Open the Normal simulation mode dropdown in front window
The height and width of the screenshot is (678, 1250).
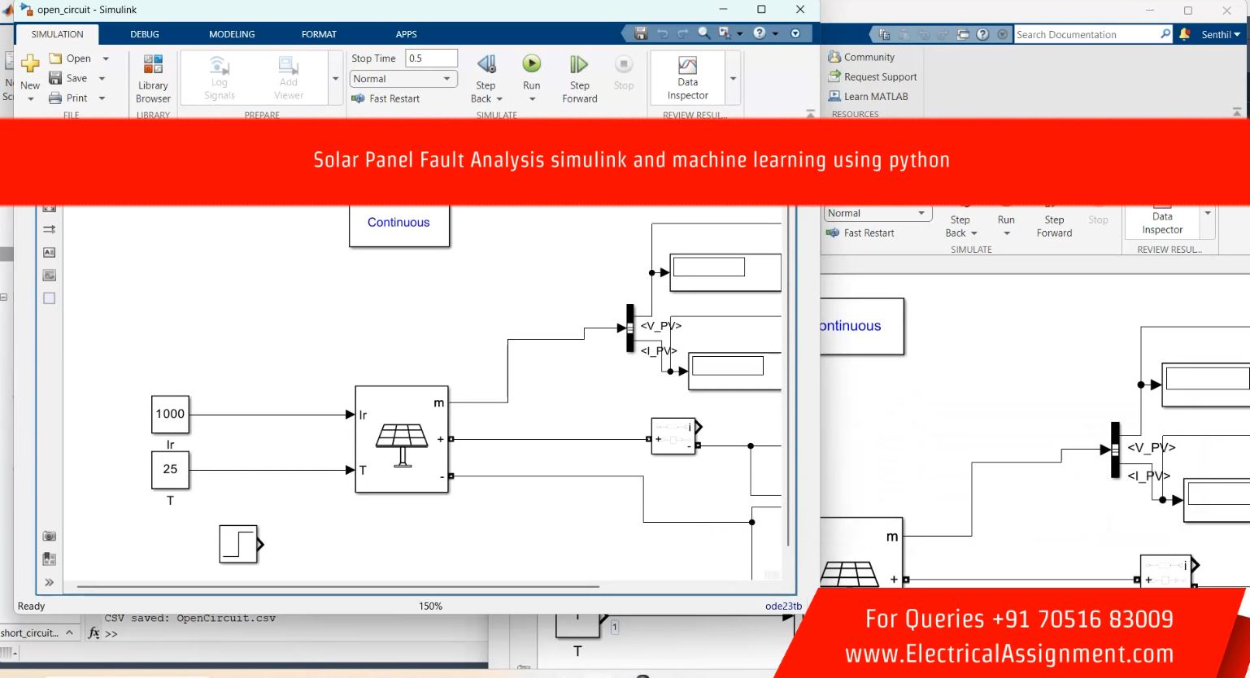(403, 79)
